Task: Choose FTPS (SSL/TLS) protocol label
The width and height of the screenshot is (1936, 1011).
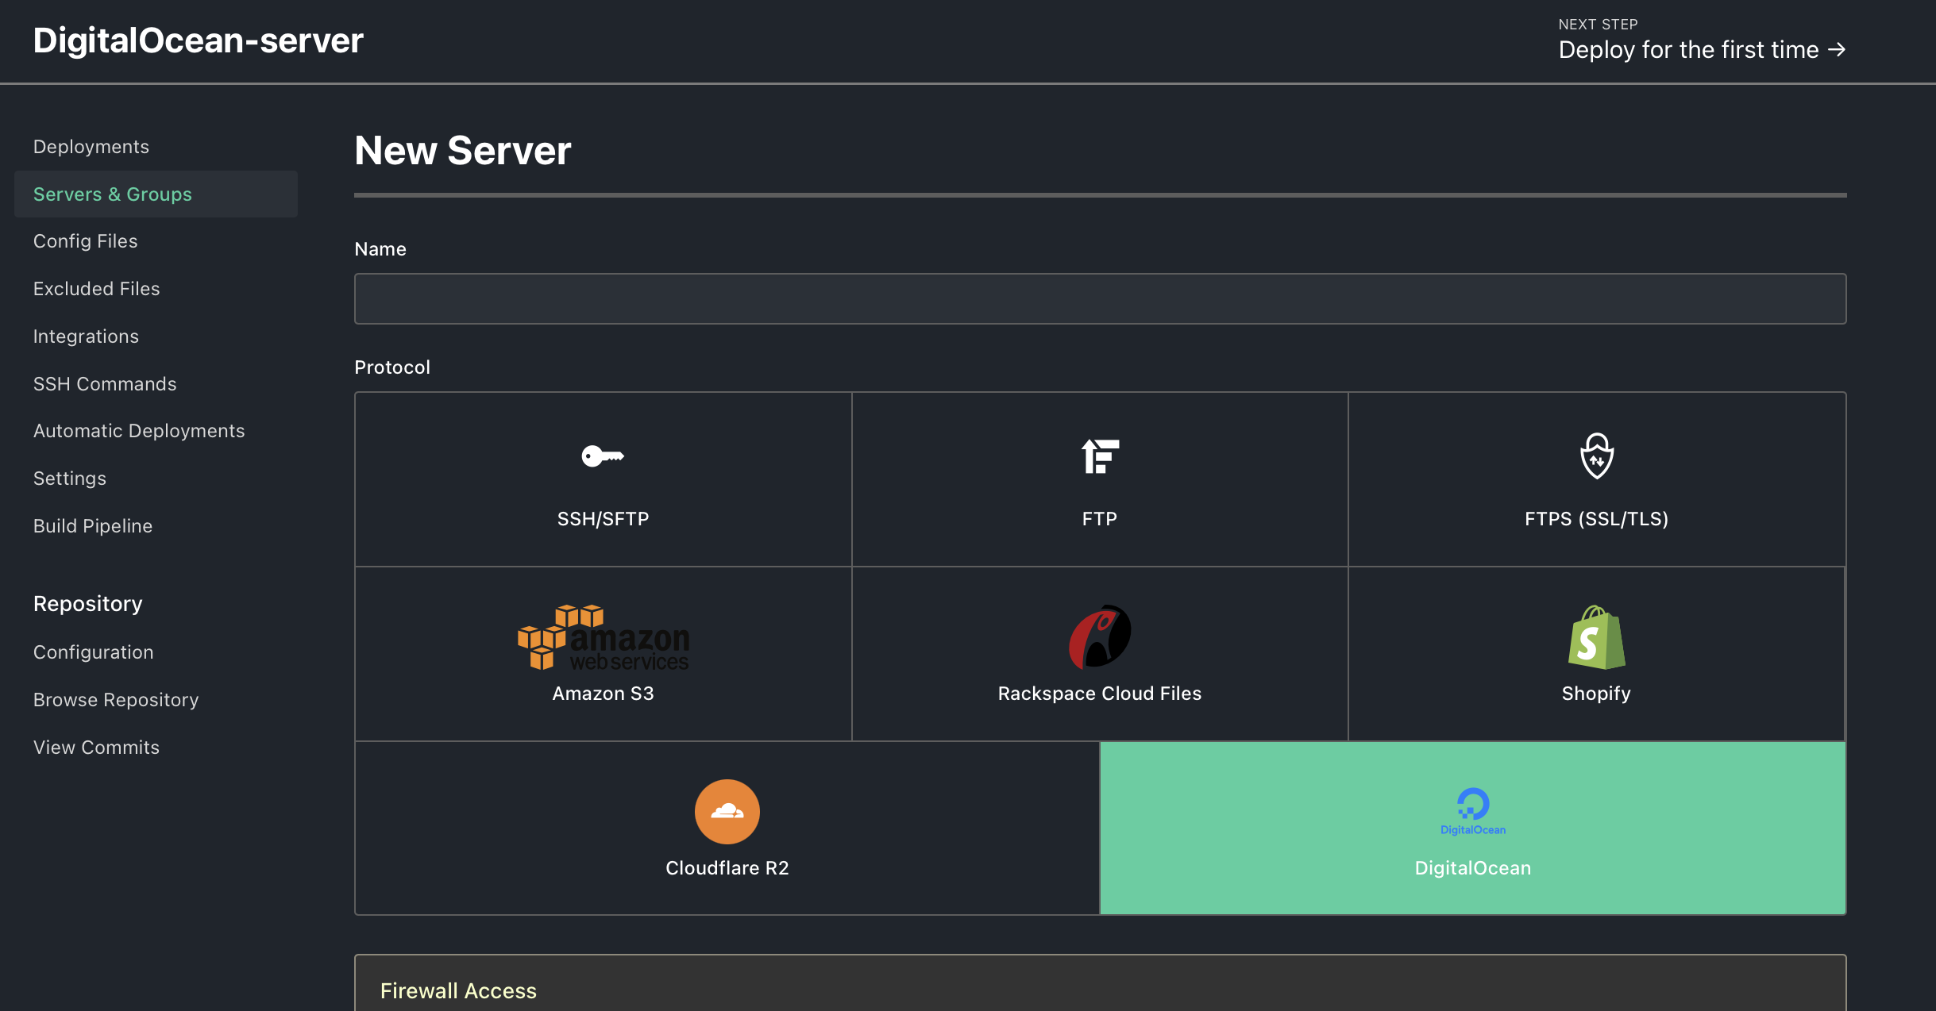Action: (1596, 519)
